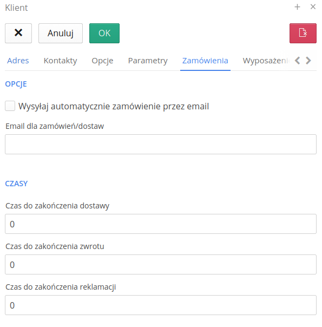The height and width of the screenshot is (327, 322).
Task: Show more tabs with the right chevron
Action: coord(308,61)
